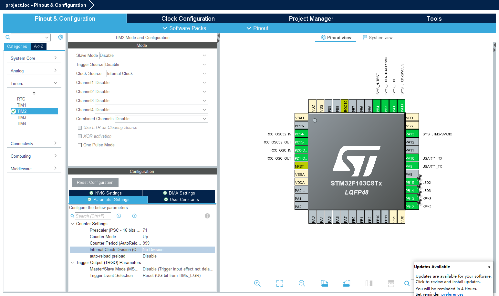Viewport: 499px width, 296px height.
Task: Open the Channel1 dropdown
Action: coord(151,82)
